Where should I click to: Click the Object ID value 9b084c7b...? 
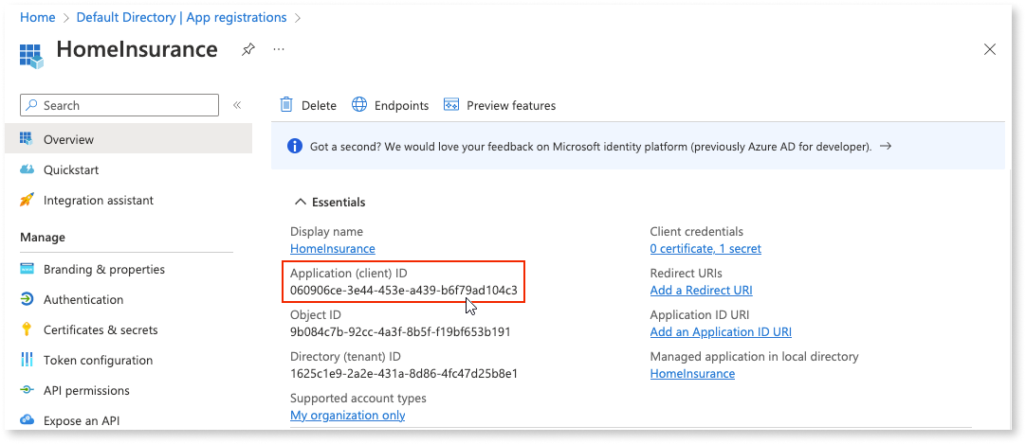tap(400, 331)
